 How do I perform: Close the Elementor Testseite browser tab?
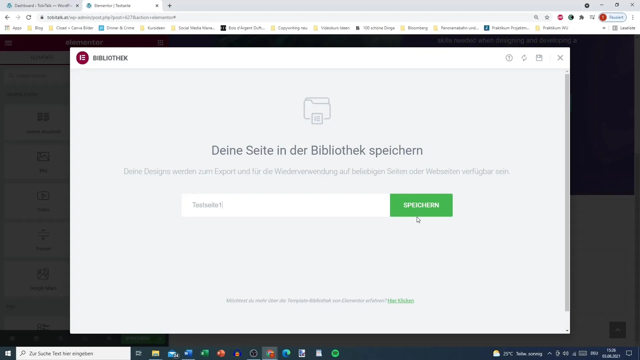(x=157, y=6)
